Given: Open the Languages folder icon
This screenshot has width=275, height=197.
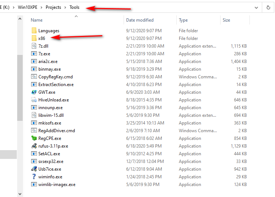Looking at the screenshot, I should coord(34,30).
